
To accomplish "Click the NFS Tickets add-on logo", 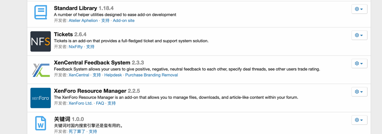I will tap(41, 41).
